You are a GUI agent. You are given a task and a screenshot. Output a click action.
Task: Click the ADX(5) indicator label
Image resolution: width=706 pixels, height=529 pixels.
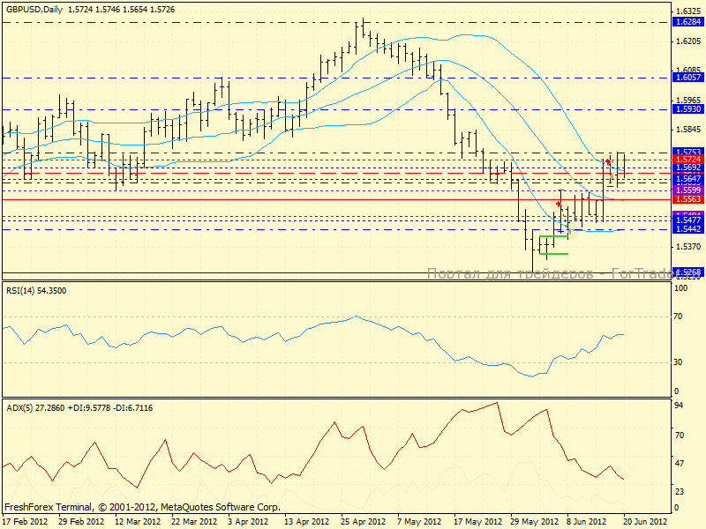(21, 407)
